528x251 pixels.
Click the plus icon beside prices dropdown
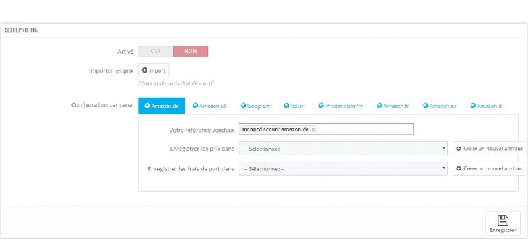pyautogui.click(x=458, y=148)
